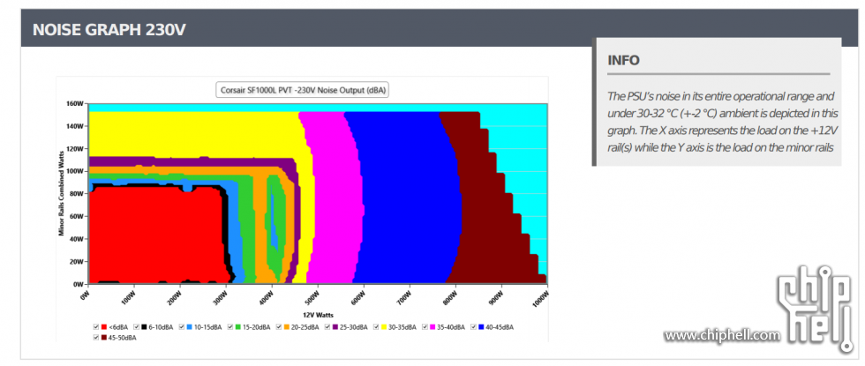Uncheck the 45-50dBA legend checkbox
Viewport: 865px width, 366px height.
coord(96,337)
